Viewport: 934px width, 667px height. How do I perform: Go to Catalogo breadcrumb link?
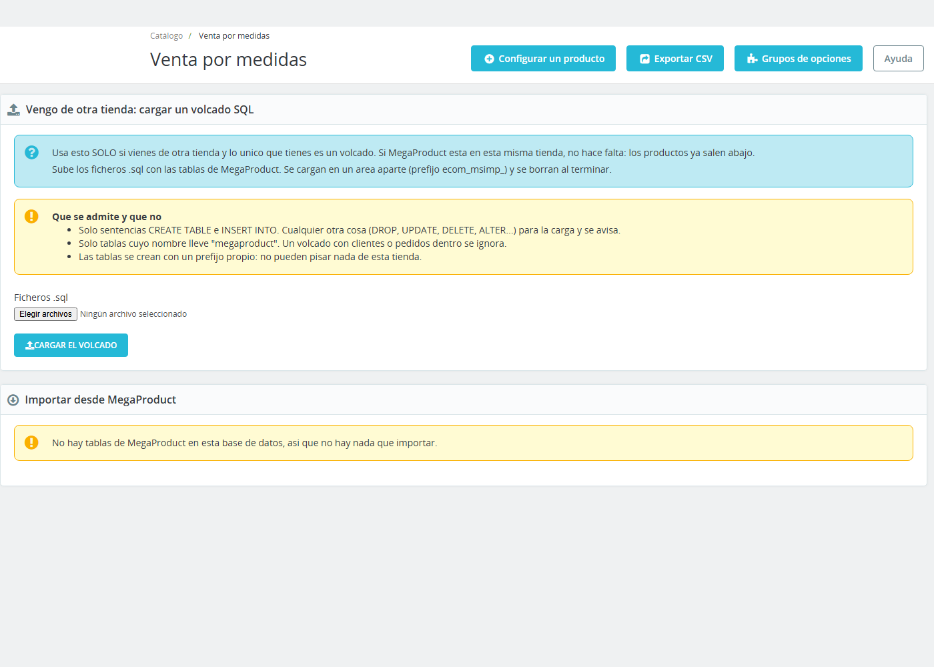point(166,36)
